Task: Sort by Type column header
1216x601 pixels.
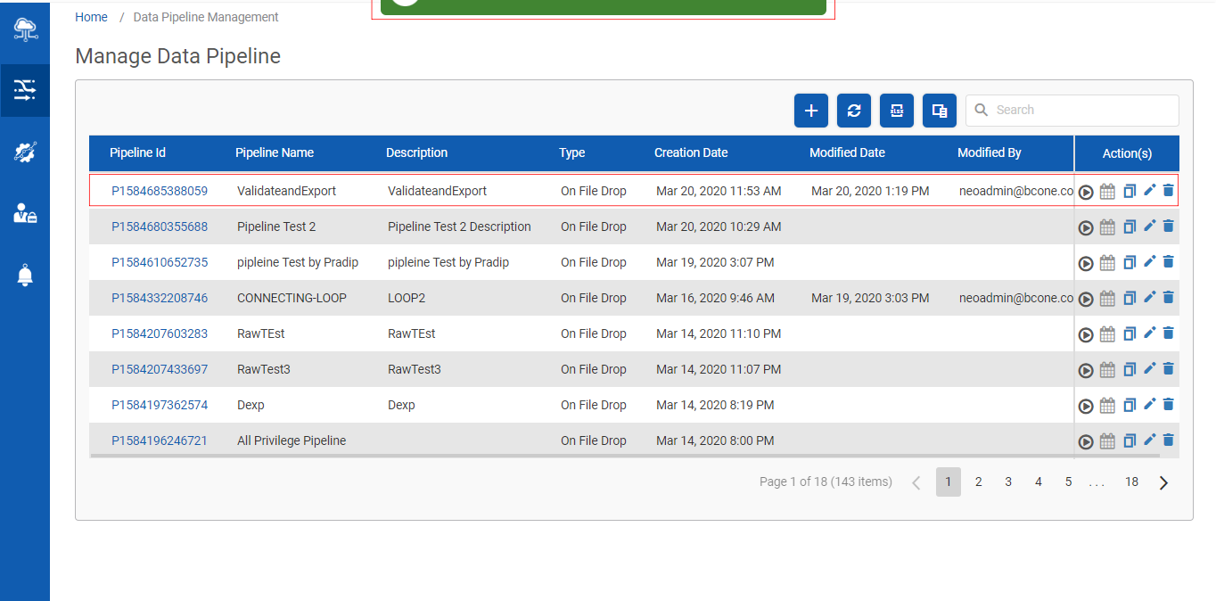Action: click(572, 152)
